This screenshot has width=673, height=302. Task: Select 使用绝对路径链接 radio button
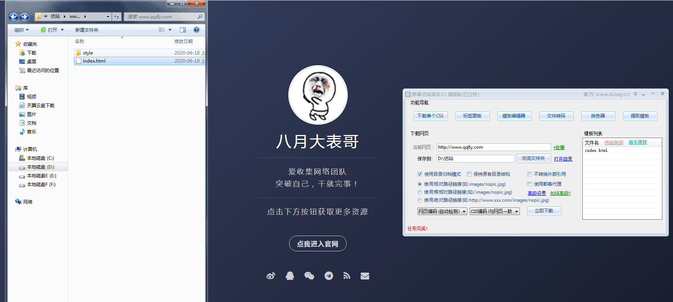[x=420, y=200]
